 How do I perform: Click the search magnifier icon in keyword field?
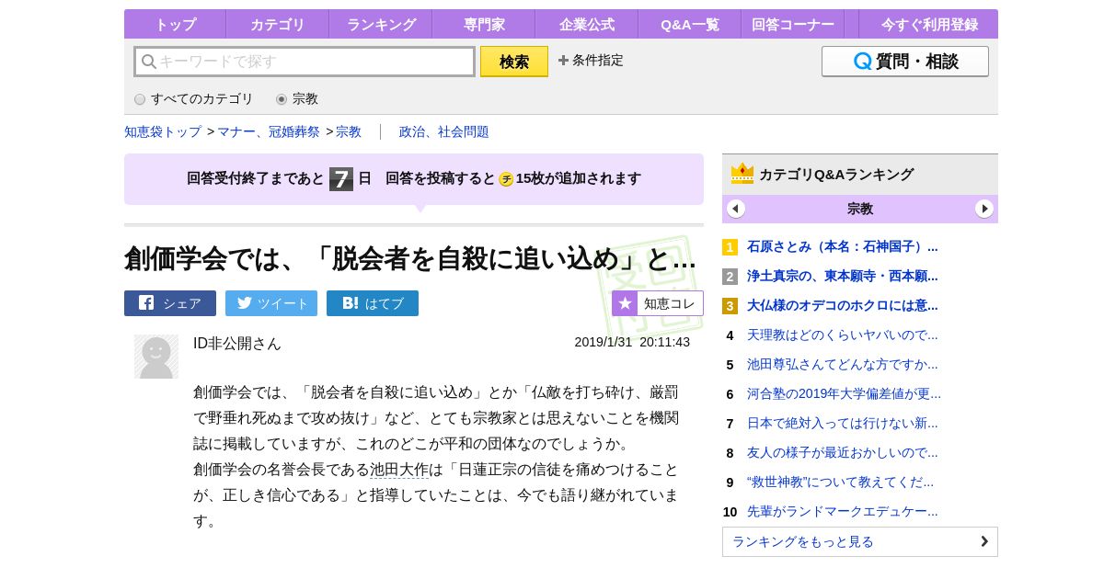(x=148, y=62)
